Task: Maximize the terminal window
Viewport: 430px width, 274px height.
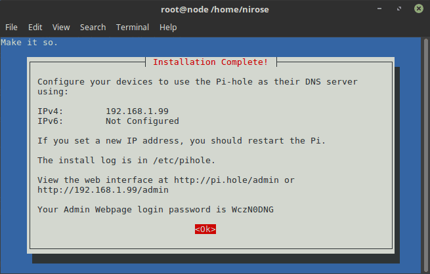Action: [399, 9]
